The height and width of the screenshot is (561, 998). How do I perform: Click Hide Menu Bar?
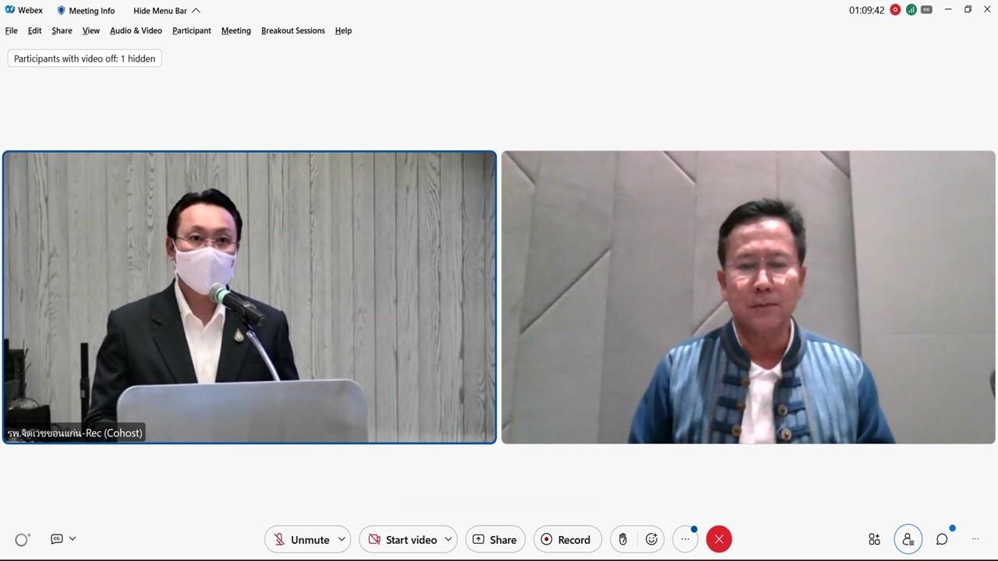[x=166, y=11]
